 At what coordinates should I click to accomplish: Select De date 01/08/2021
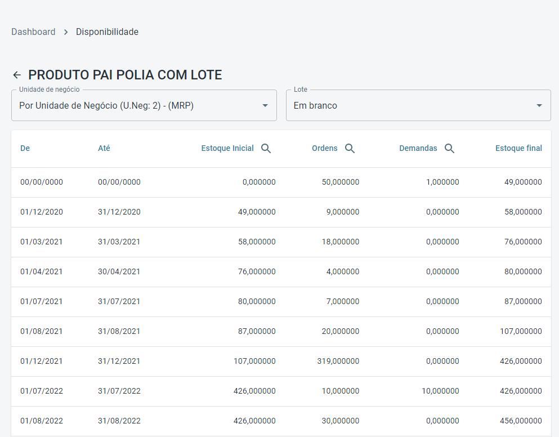tap(41, 331)
